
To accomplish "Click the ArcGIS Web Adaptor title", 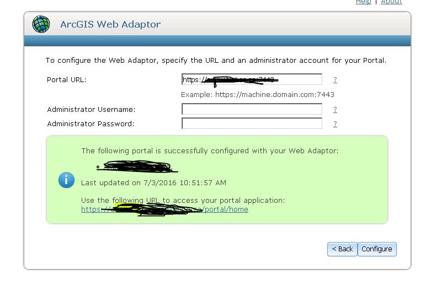I will [110, 24].
